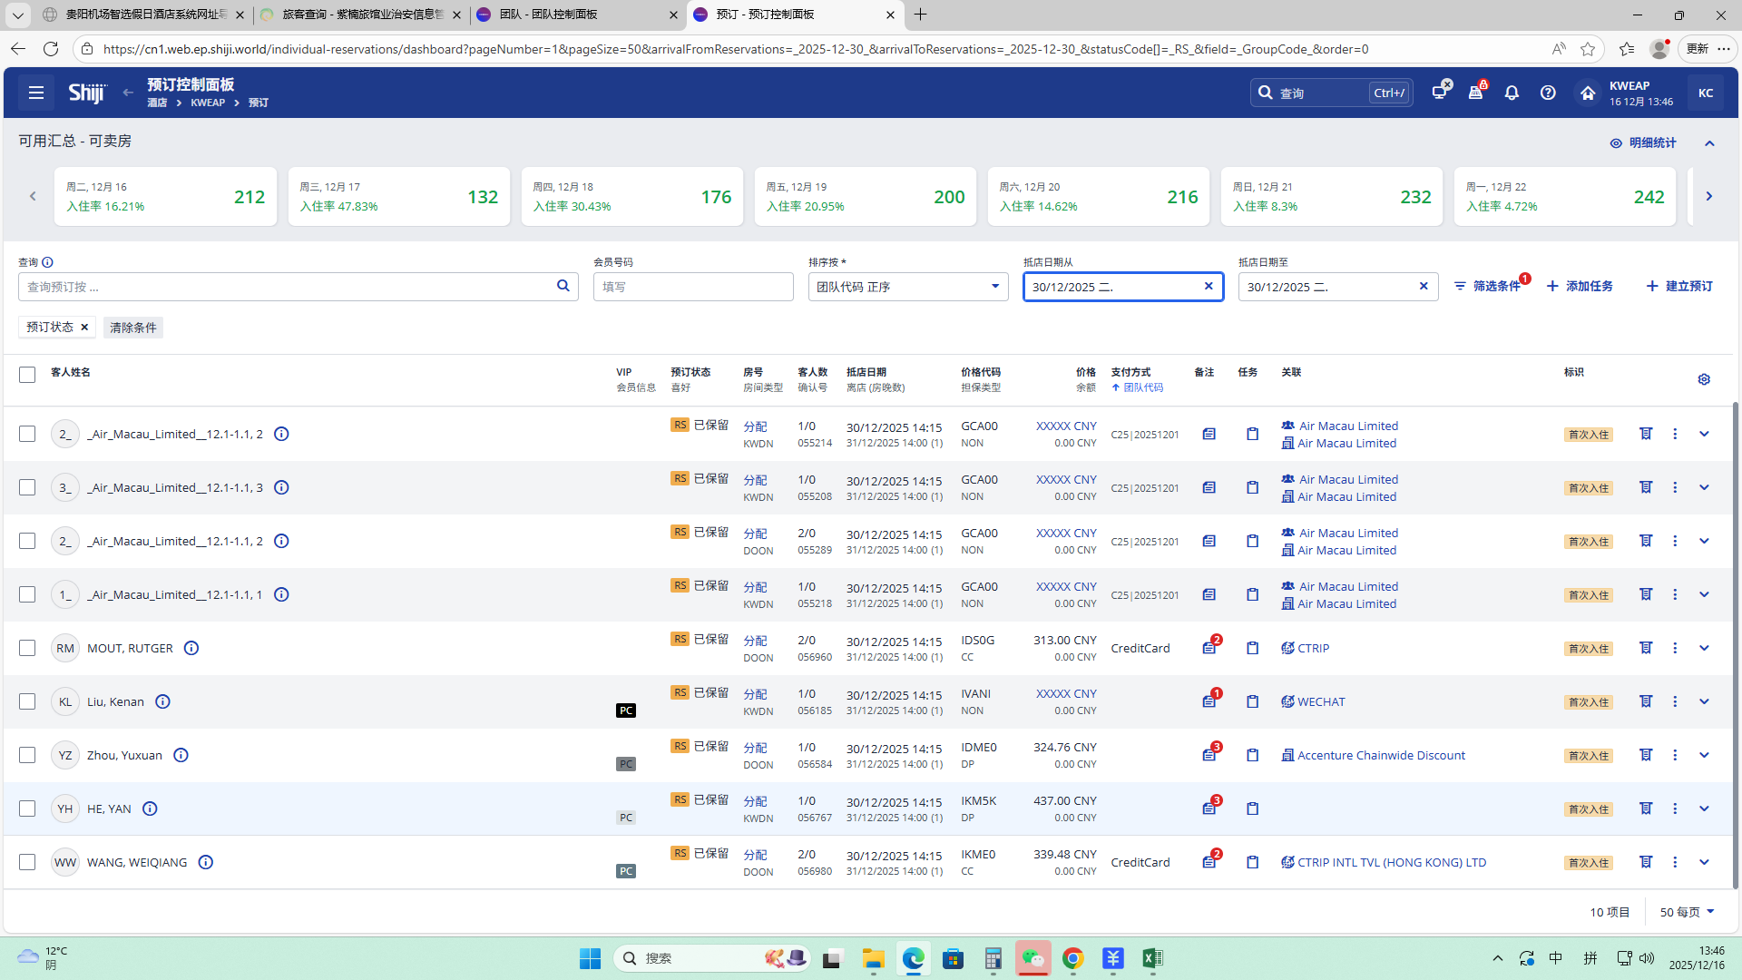The width and height of the screenshot is (1742, 980).
Task: Click task clipboard icon for Zhou, Yuxuan
Action: tap(1252, 755)
